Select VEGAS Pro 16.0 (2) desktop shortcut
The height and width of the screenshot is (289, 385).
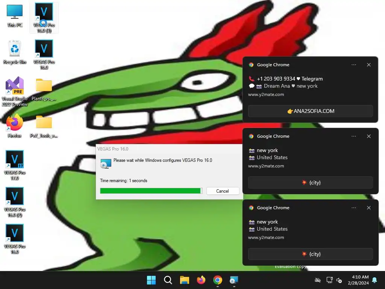pos(15,202)
